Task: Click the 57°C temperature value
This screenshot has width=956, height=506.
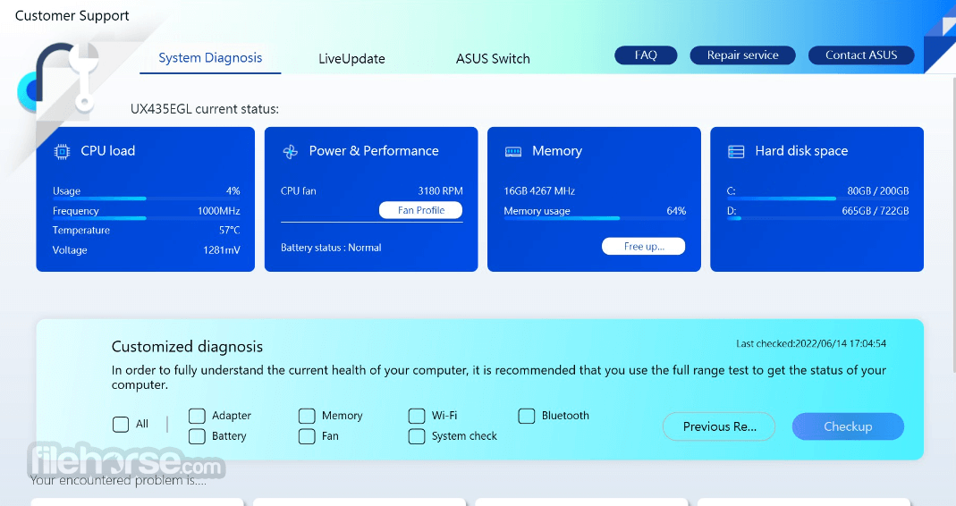Action: point(229,231)
